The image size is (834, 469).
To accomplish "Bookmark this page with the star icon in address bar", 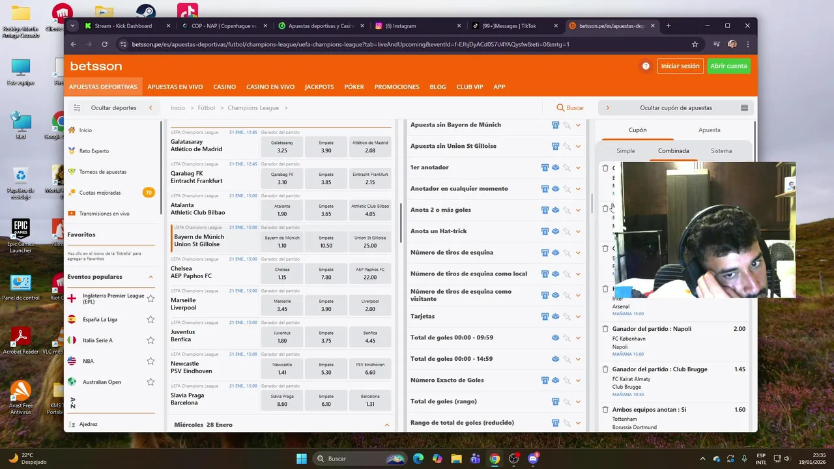I will tap(695, 44).
